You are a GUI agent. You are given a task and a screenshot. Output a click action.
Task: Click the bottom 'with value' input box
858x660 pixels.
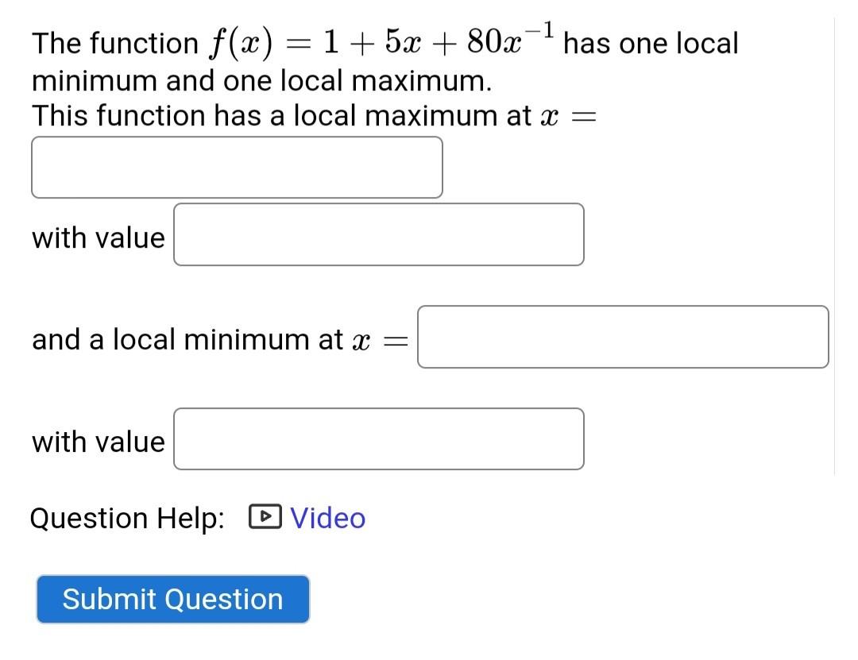click(378, 439)
